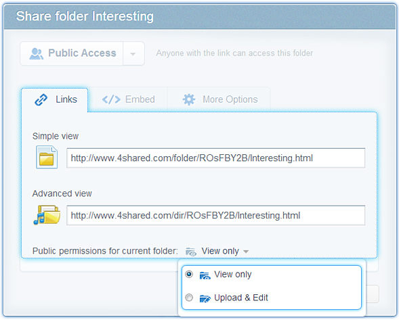Click the Advanced view dir URL field
The height and width of the screenshot is (322, 399).
click(216, 215)
